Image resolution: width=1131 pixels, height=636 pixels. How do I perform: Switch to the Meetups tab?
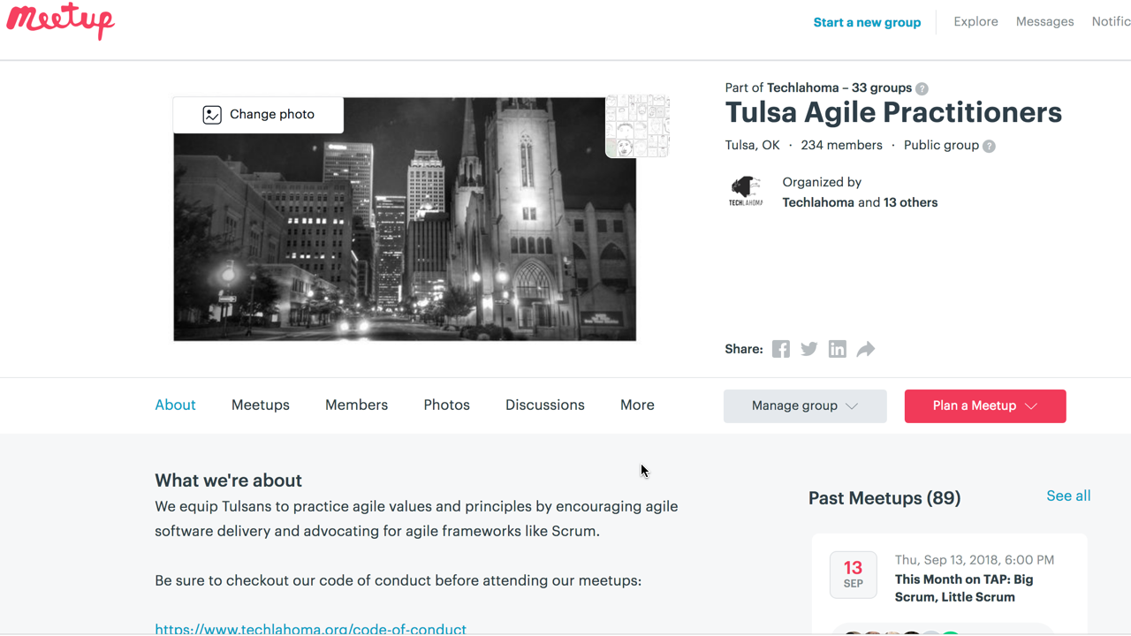[x=261, y=405]
